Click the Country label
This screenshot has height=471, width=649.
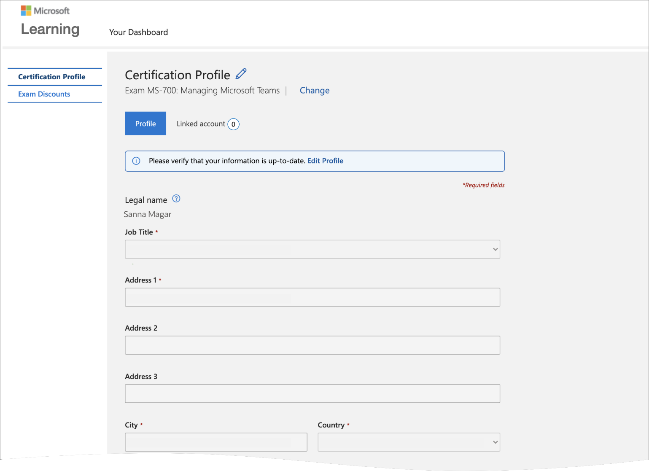(331, 425)
